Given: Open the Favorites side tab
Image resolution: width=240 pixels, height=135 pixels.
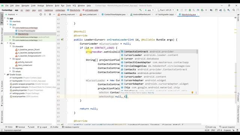Looking at the screenshot, I should coord(1,100).
